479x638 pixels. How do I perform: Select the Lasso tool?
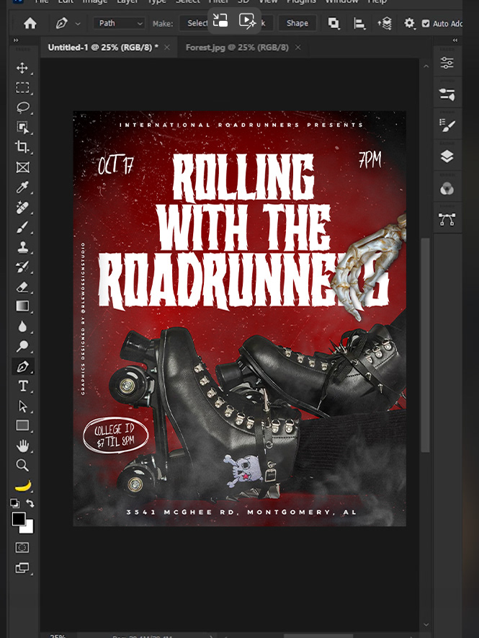coord(22,107)
